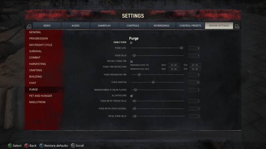Click the R stick Scroll icon
The width and height of the screenshot is (266, 149).
pos(73,146)
